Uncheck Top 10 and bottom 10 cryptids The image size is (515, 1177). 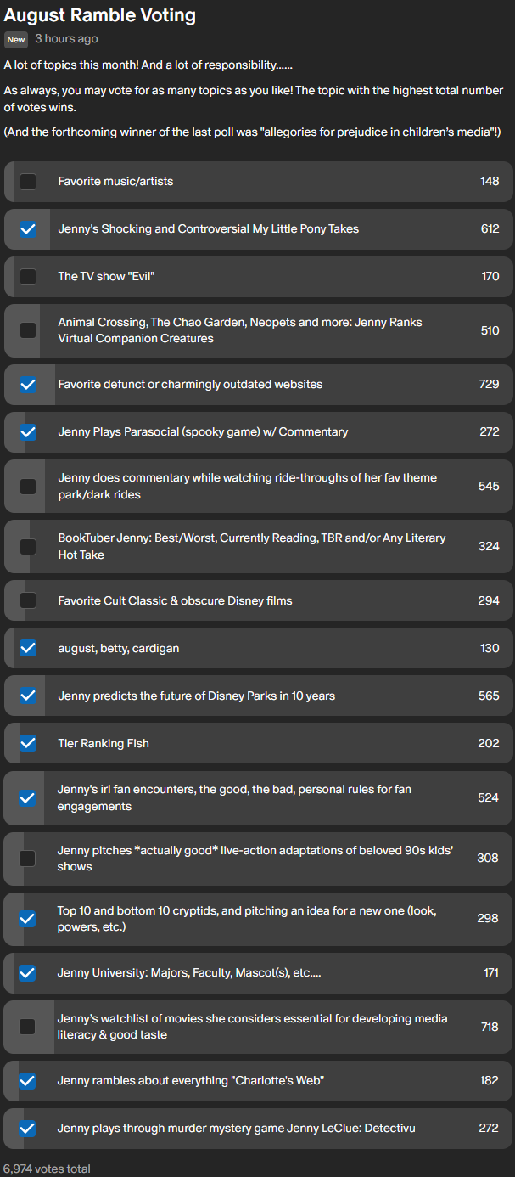27,919
